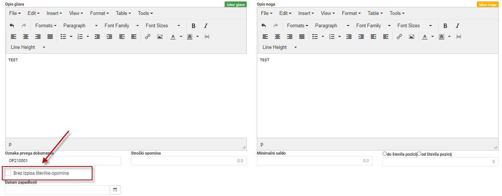Justify text in Opis noga editor
The width and height of the screenshot is (502, 196).
pos(302,37)
